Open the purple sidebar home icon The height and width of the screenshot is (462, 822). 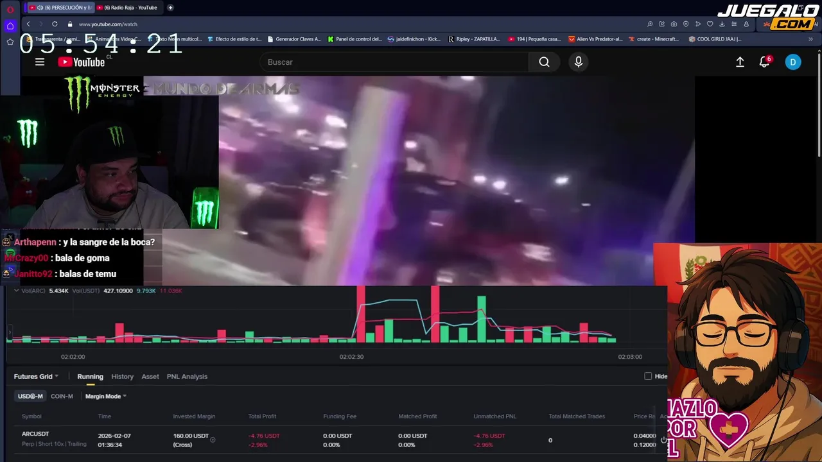click(x=10, y=26)
